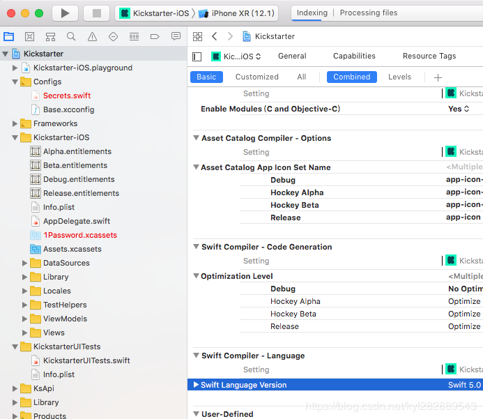Click the Indexing status activity viewer
Screen dimensions: 483x419
387,13
